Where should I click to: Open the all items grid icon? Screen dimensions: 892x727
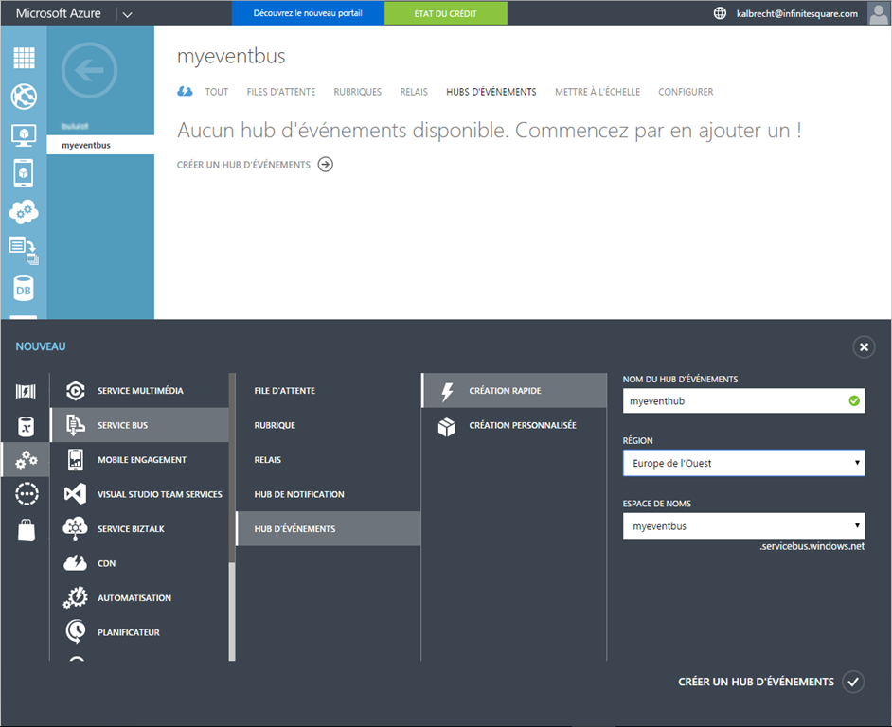(24, 58)
